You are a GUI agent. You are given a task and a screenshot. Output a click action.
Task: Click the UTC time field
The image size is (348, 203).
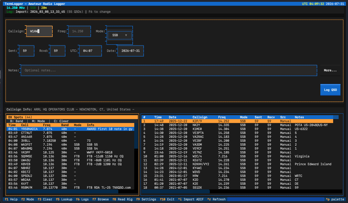[90, 51]
